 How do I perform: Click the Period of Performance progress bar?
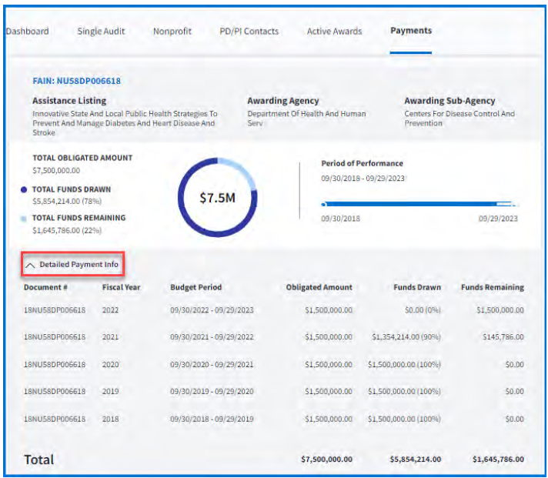[x=419, y=205]
